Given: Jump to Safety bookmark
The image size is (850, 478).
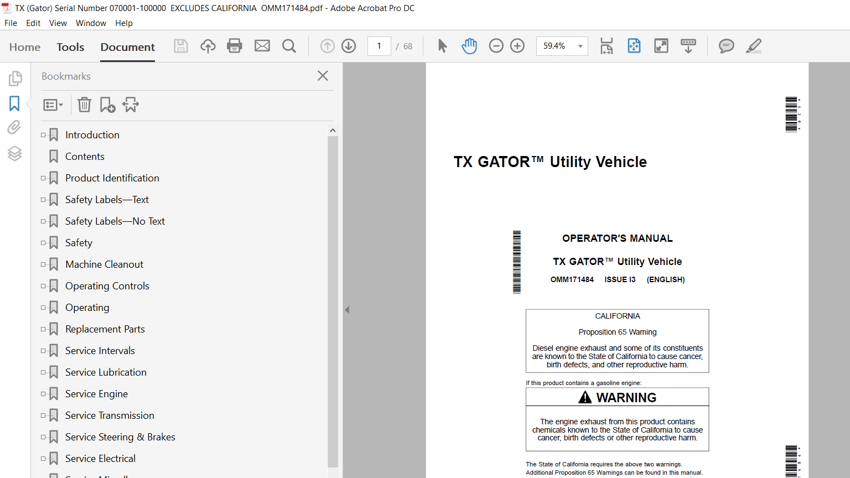Looking at the screenshot, I should pyautogui.click(x=79, y=243).
